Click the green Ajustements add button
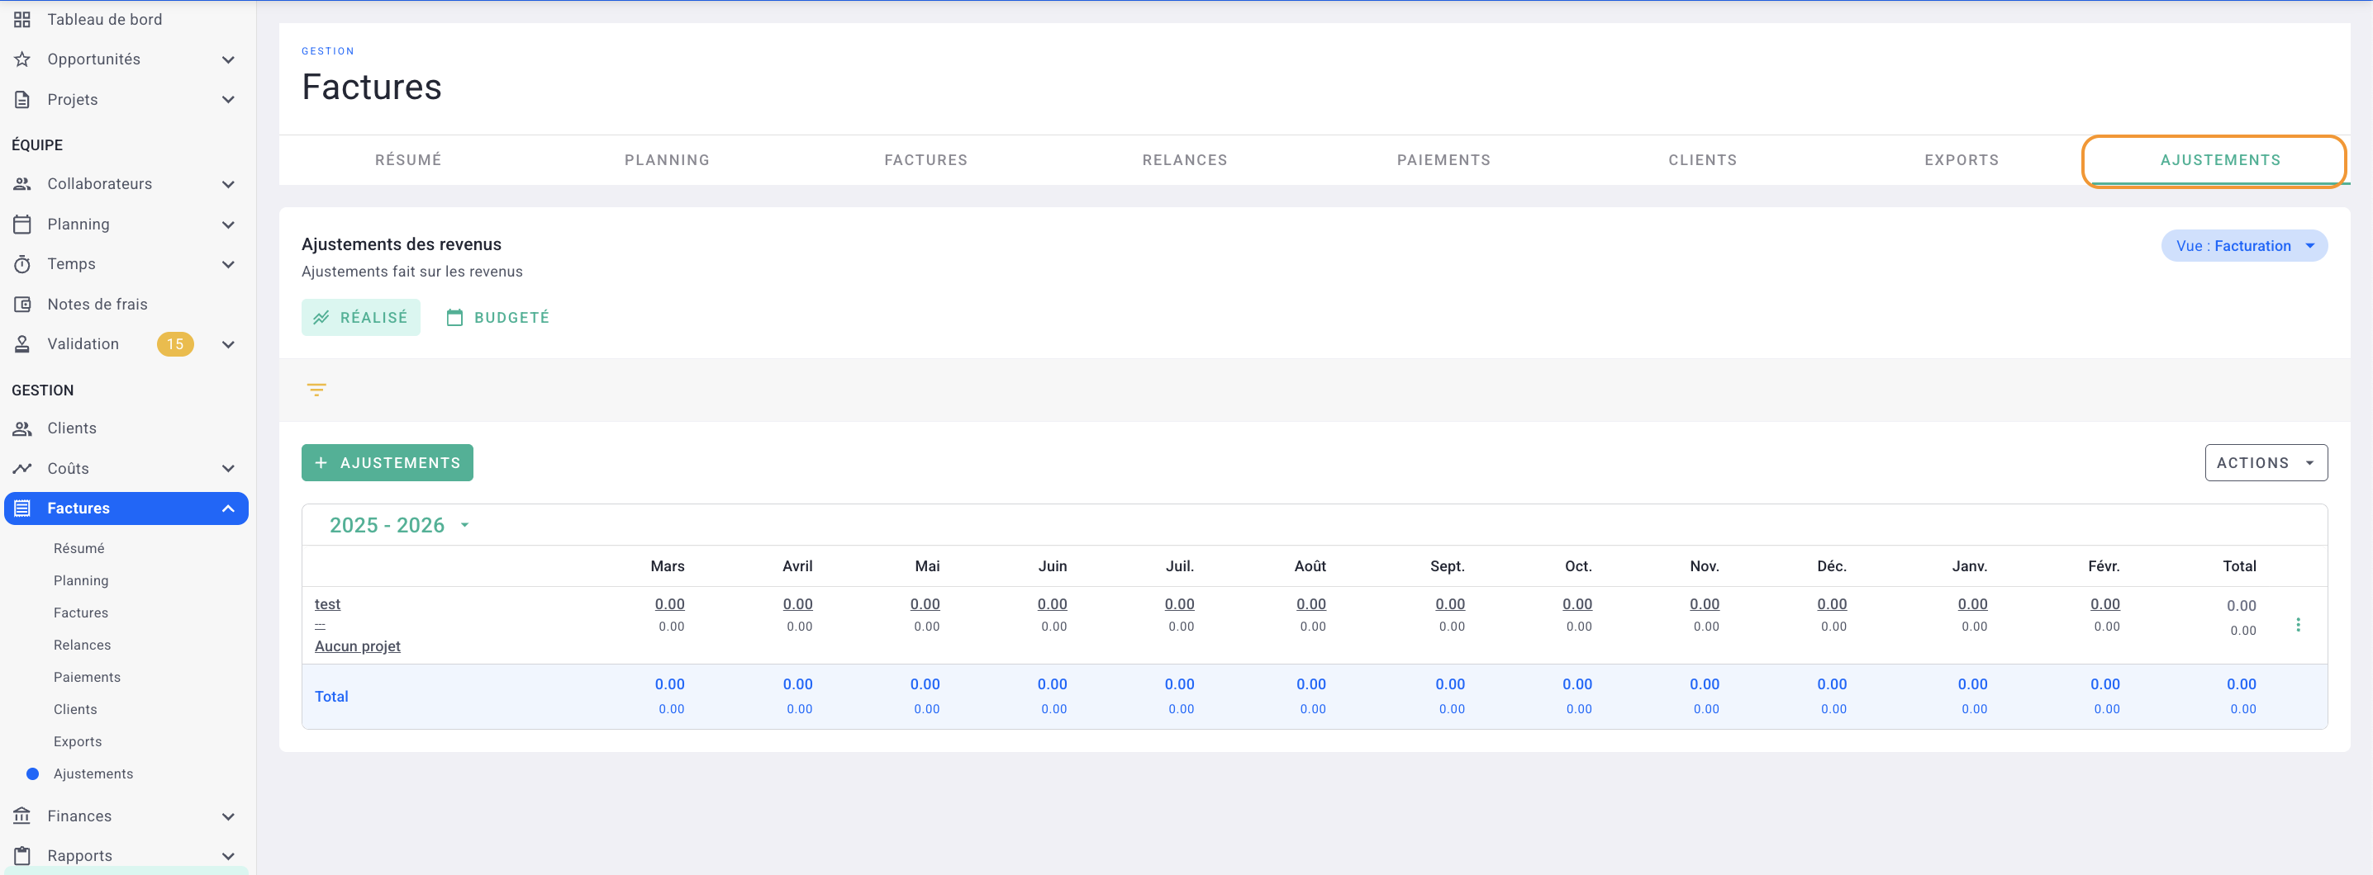This screenshot has height=875, width=2373. [x=387, y=463]
